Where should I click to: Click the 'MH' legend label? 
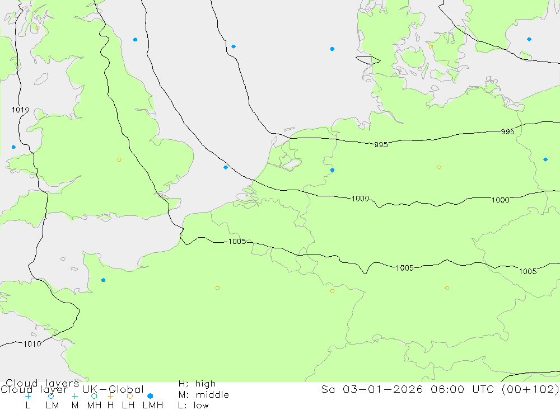[94, 406]
